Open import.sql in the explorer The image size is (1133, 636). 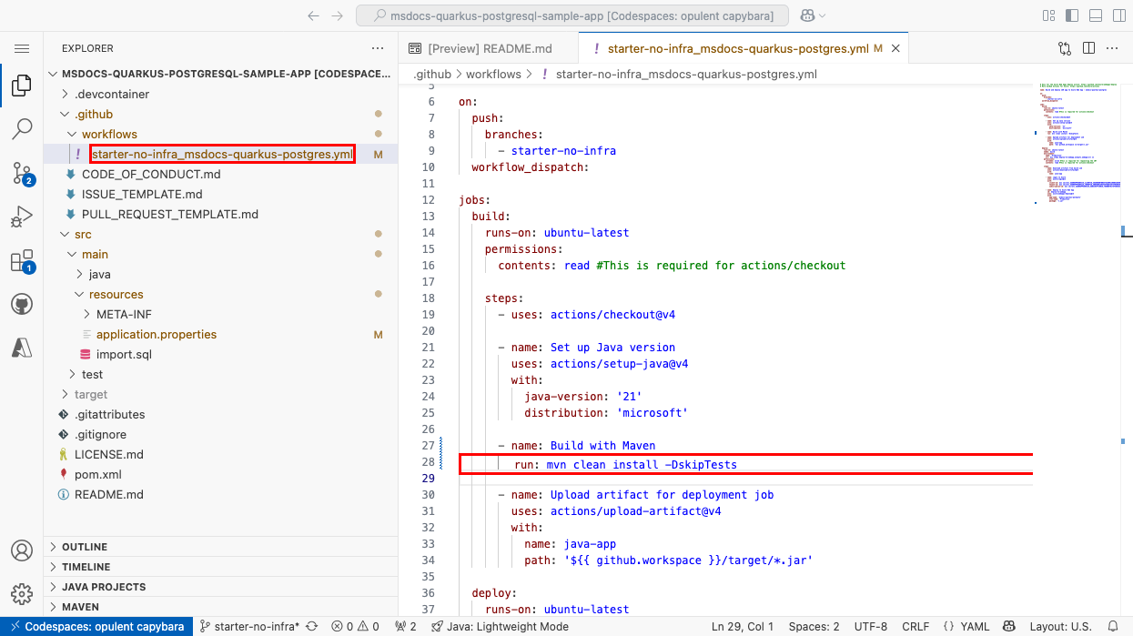(124, 354)
